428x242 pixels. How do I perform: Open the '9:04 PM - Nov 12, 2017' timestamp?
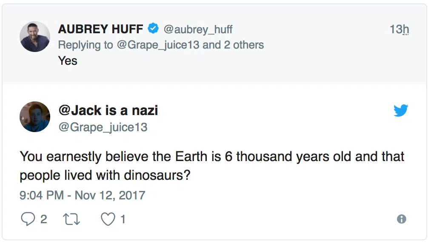tap(83, 196)
